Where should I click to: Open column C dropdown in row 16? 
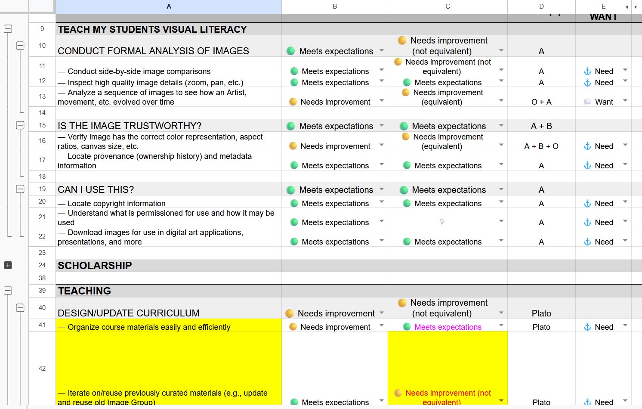point(501,145)
